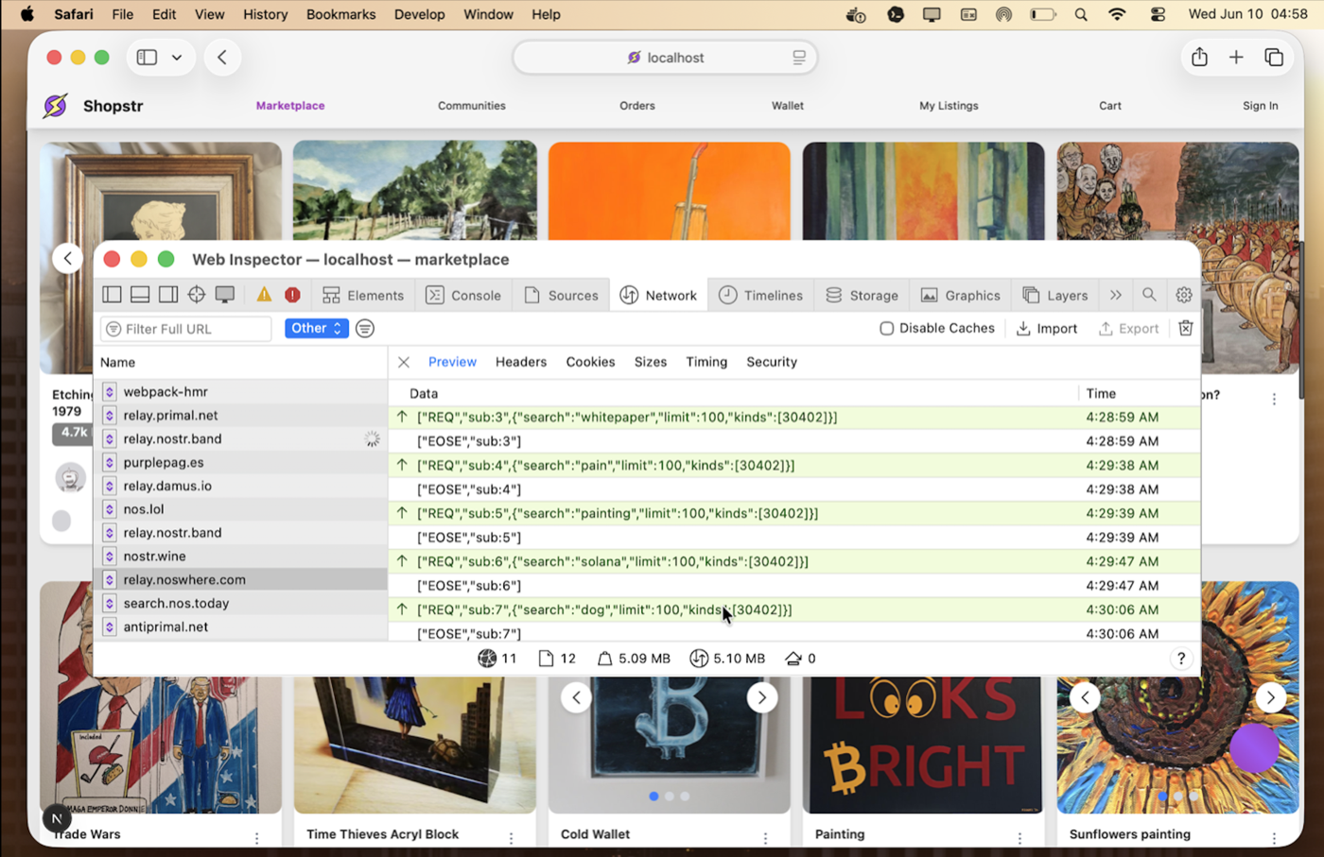Click the reader icon in address bar
The image size is (1324, 857).
799,58
